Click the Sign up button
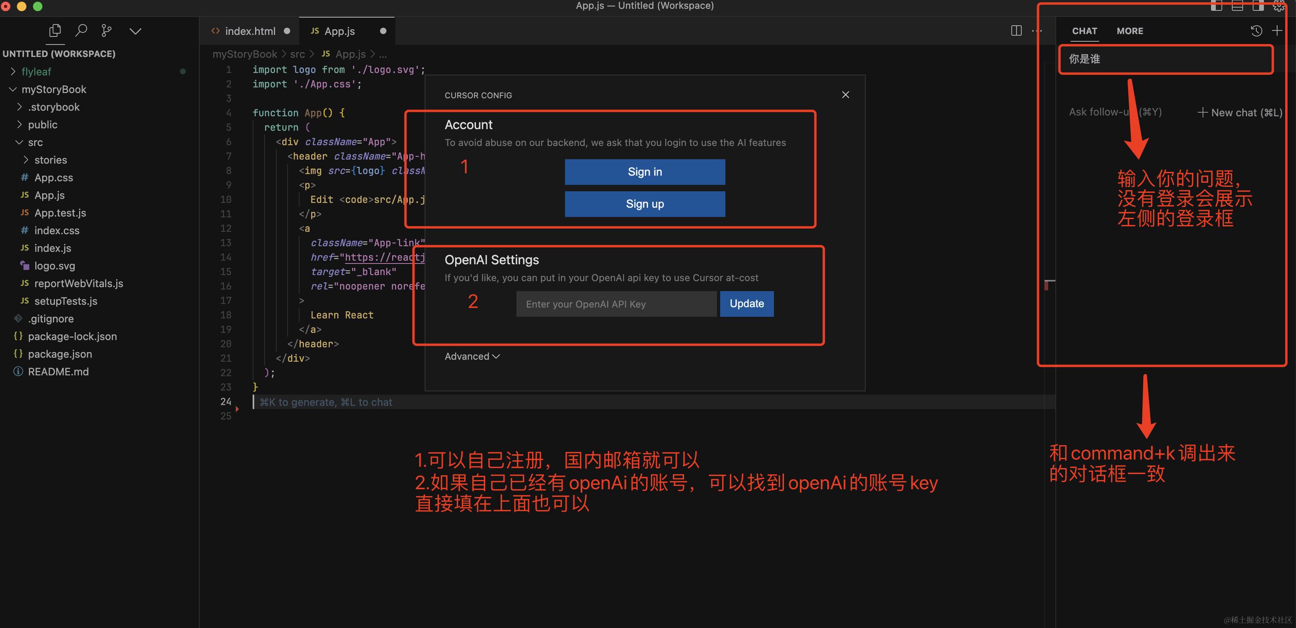This screenshot has height=628, width=1296. [x=645, y=204]
